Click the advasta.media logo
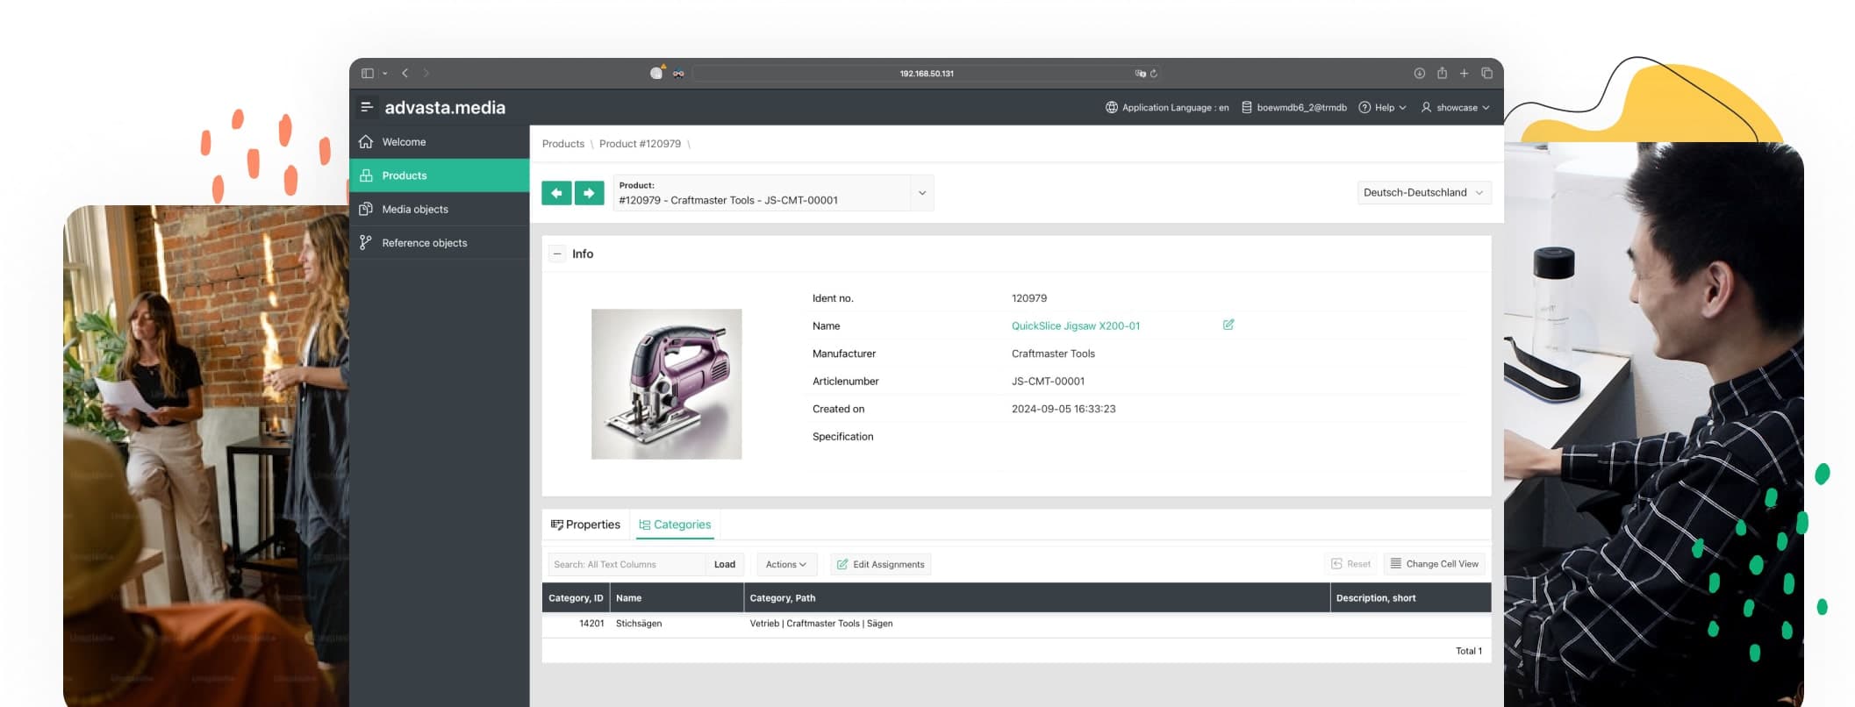 tap(445, 108)
